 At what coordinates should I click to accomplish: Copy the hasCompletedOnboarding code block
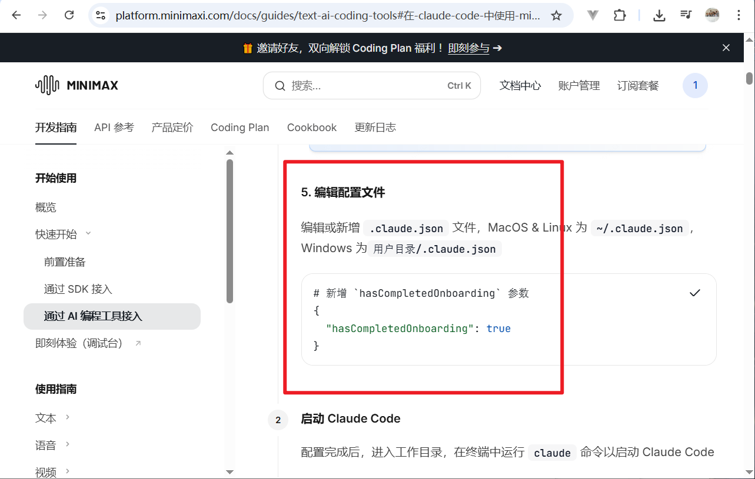695,293
